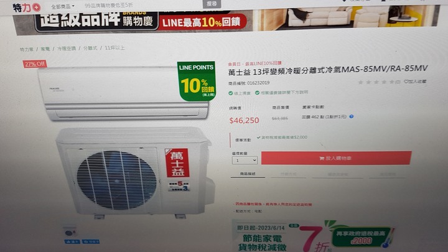Click the 99品牌購物慶 promo link
448x252 pixels.
click(x=108, y=6)
